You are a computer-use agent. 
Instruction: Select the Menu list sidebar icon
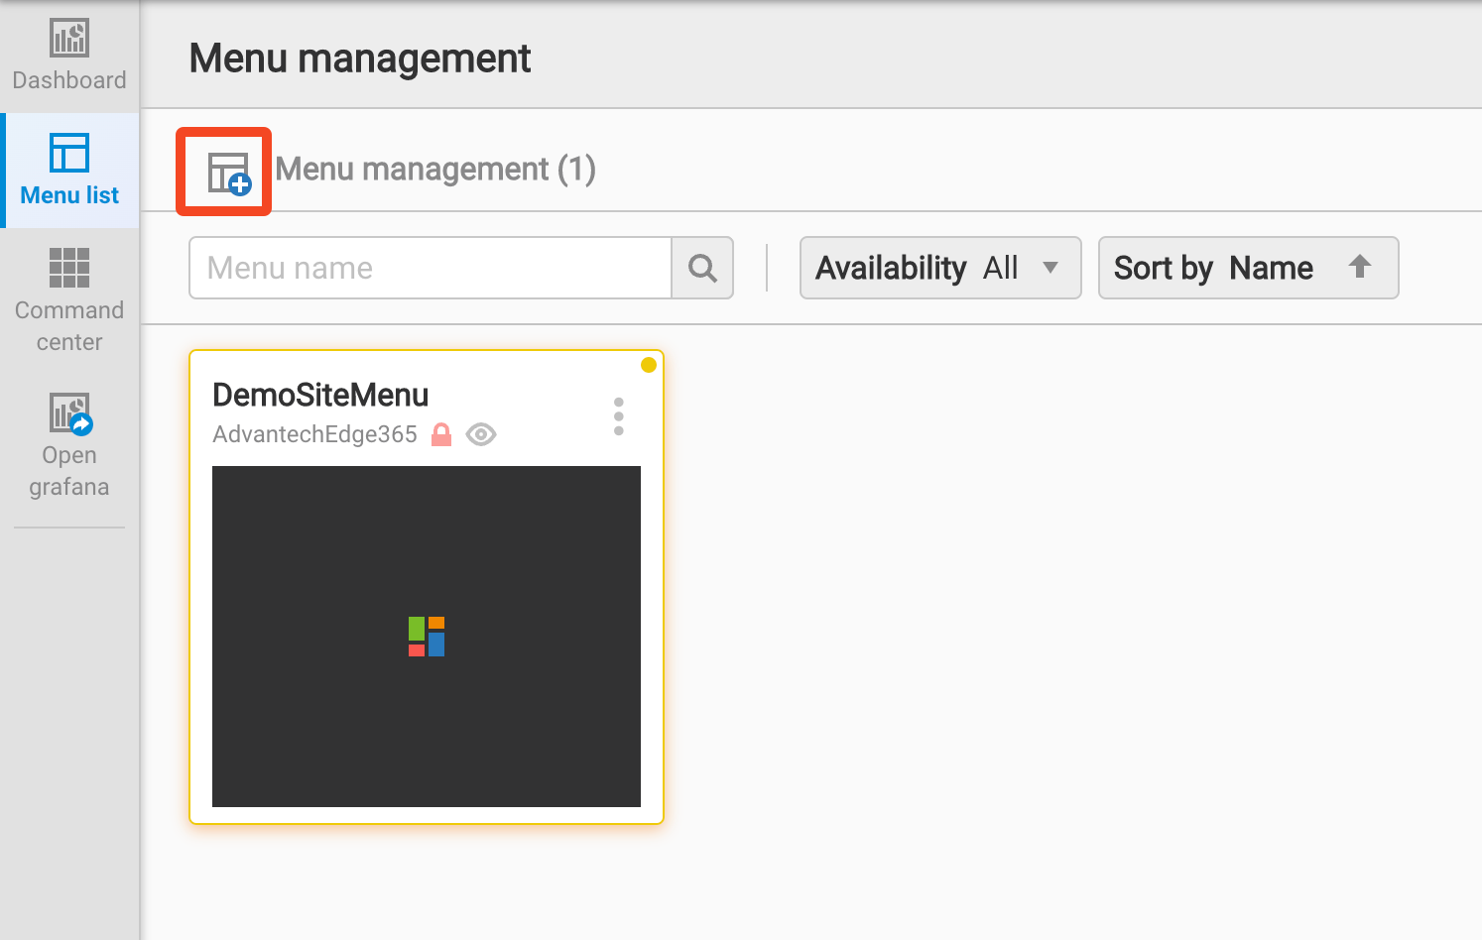click(69, 154)
